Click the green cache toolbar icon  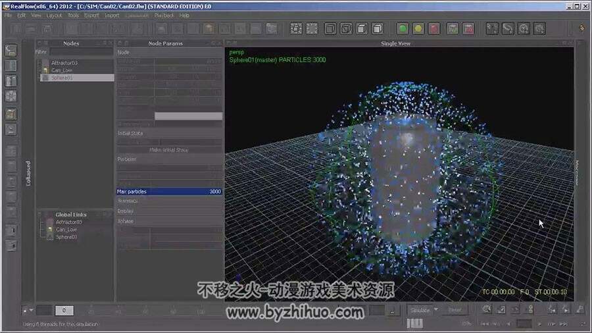(453, 29)
